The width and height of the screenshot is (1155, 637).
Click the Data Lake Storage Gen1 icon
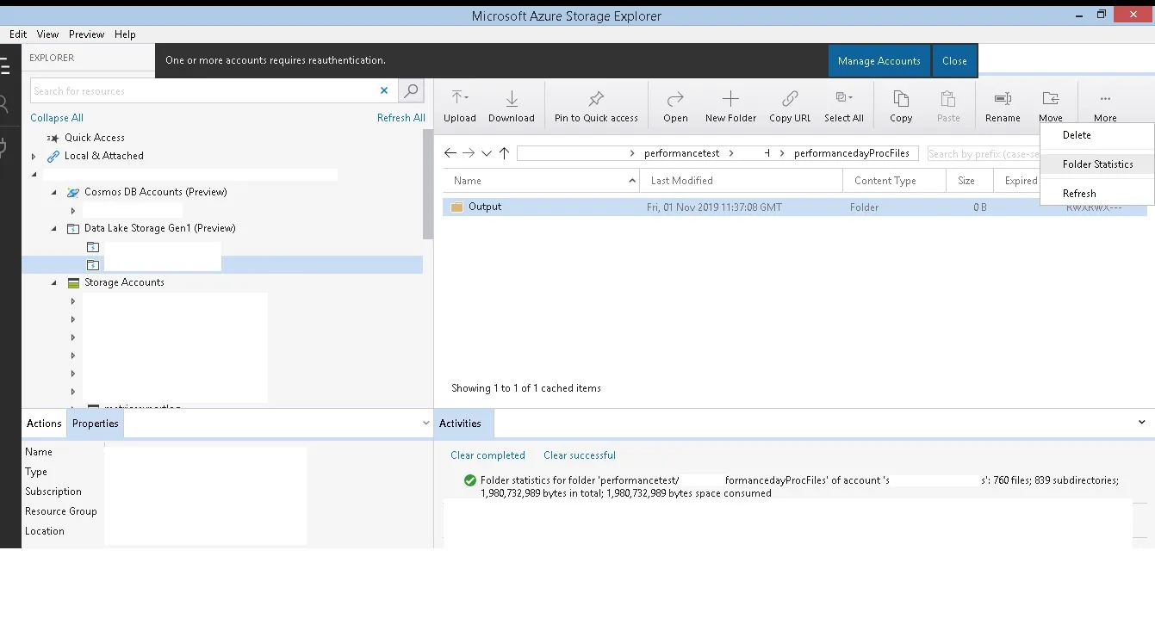73,228
